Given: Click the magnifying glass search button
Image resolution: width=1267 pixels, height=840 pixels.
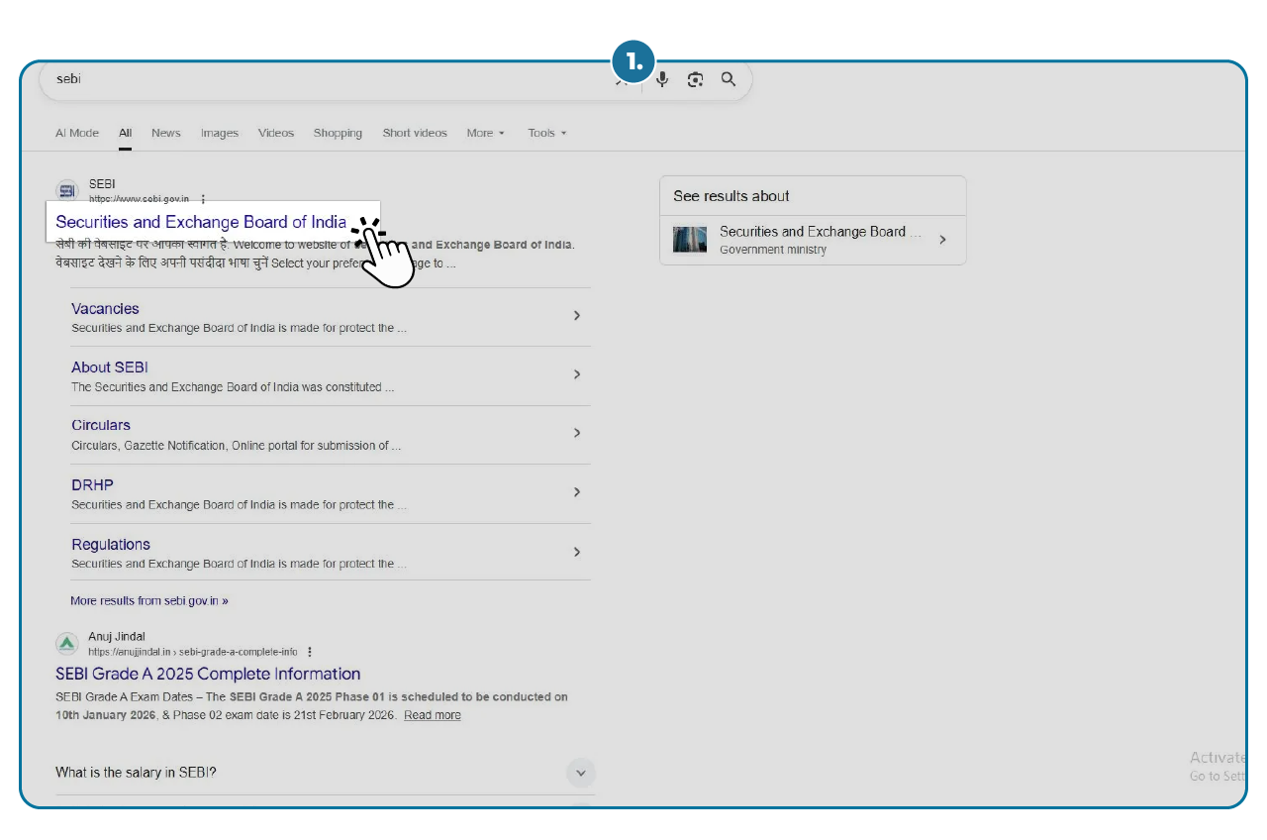Looking at the screenshot, I should (x=729, y=80).
